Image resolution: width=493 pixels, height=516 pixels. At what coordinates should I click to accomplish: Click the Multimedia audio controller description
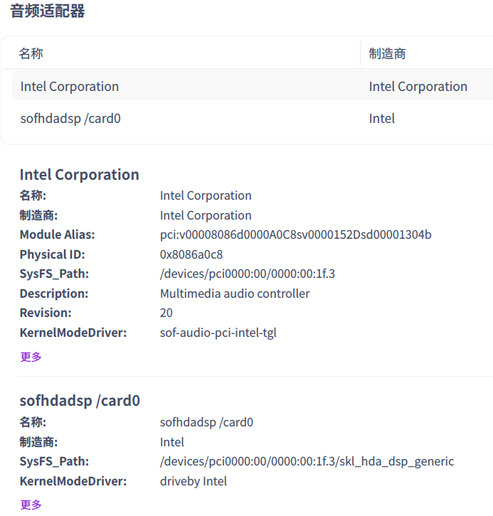[235, 294]
